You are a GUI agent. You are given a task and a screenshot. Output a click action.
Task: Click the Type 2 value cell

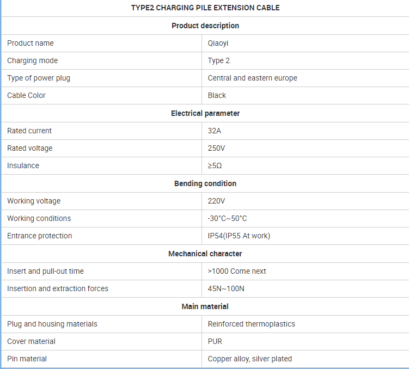click(305, 61)
